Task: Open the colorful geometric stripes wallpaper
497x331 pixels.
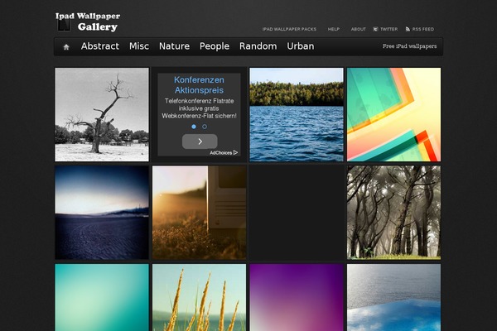Action: coord(393,115)
